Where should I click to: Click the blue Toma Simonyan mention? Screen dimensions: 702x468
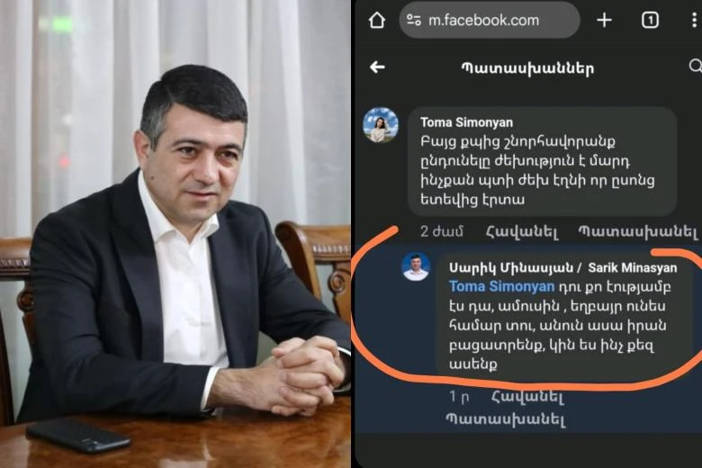point(501,286)
